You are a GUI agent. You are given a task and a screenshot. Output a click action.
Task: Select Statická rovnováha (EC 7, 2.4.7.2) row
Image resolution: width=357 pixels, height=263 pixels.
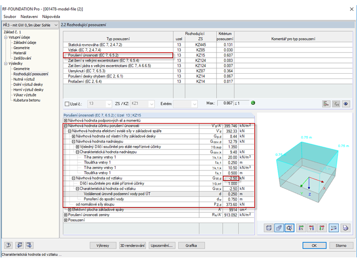tap(208, 45)
